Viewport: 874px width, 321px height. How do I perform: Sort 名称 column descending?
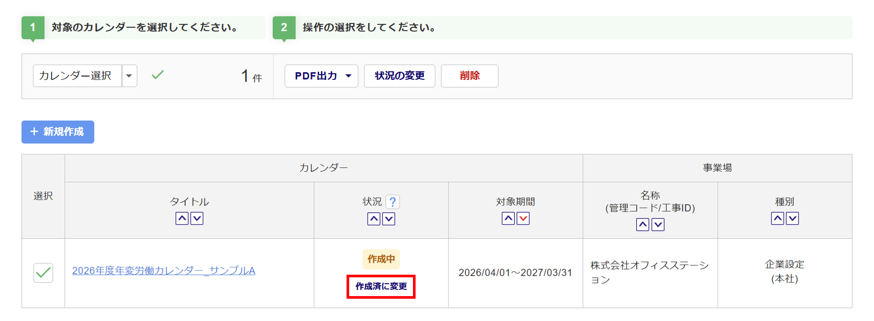658,224
